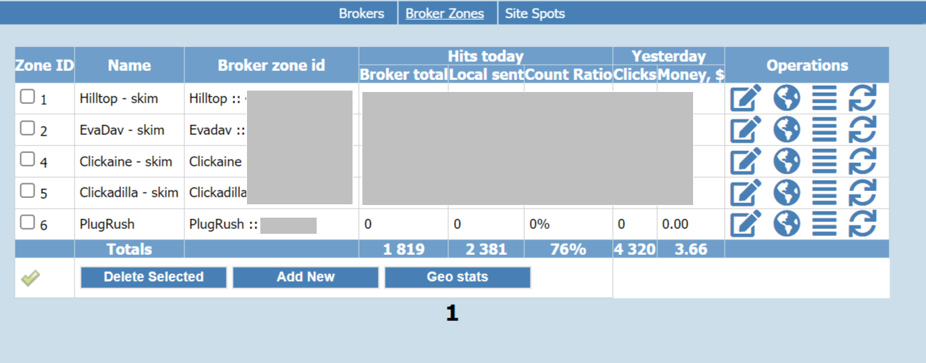Select the PlugRush name cell
926x363 pixels.
tap(129, 224)
